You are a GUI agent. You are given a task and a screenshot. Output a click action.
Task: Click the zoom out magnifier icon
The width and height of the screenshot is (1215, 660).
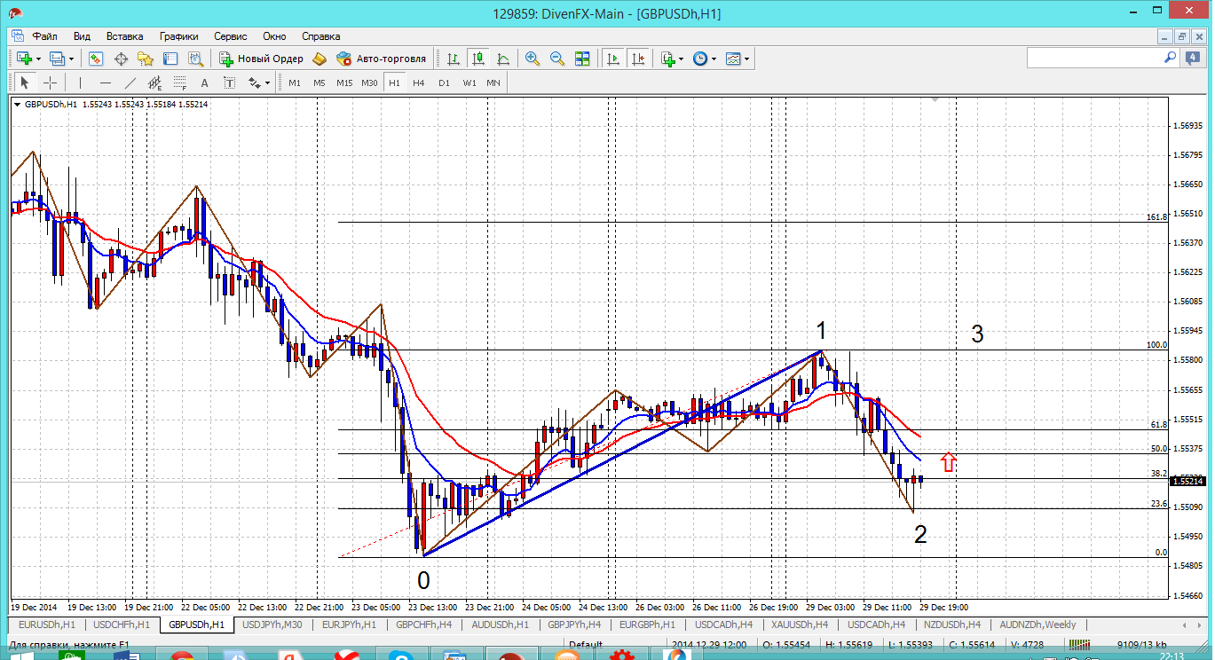click(557, 59)
